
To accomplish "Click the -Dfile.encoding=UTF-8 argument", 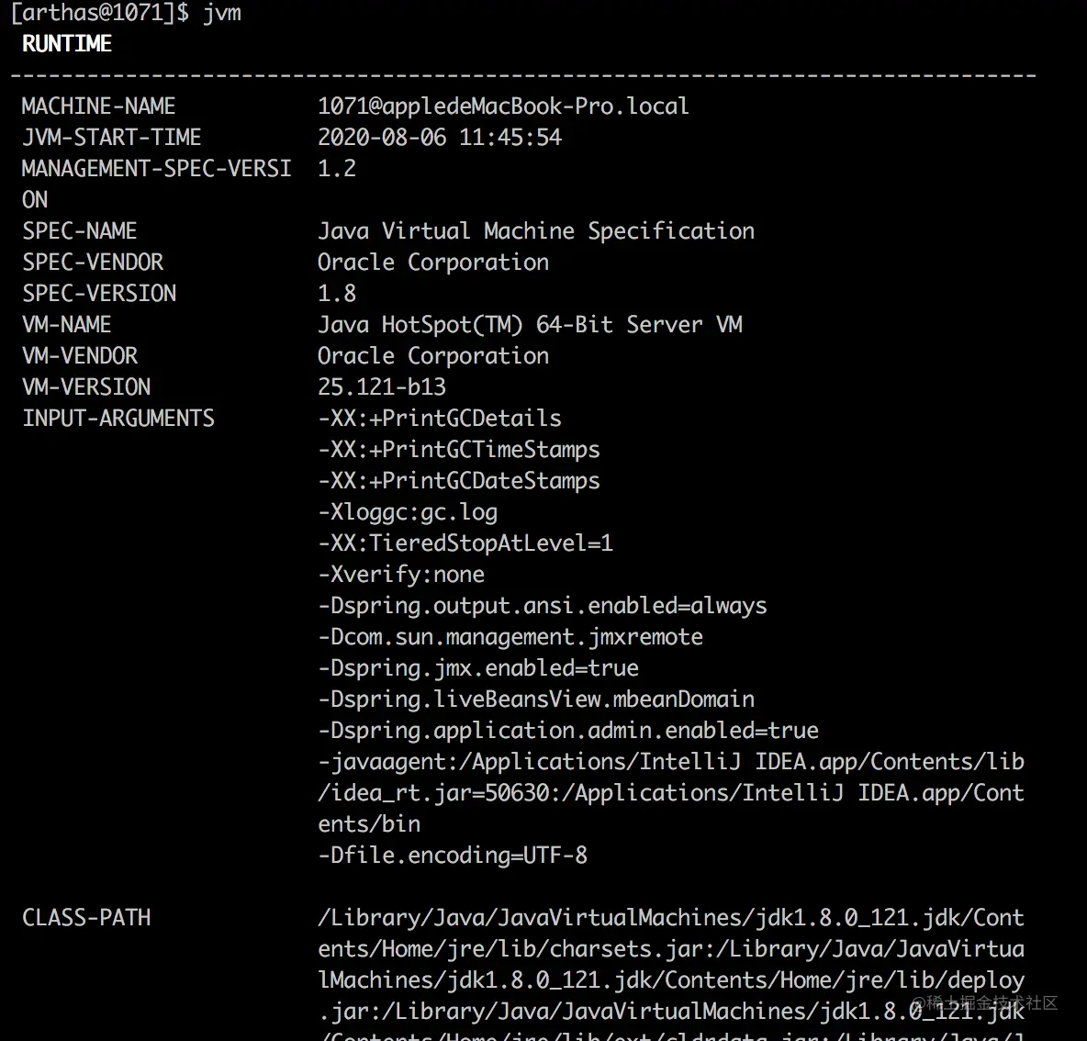I will [453, 856].
